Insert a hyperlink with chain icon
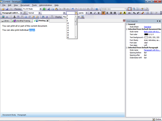This screenshot has height=121, width=162. tap(7, 17)
